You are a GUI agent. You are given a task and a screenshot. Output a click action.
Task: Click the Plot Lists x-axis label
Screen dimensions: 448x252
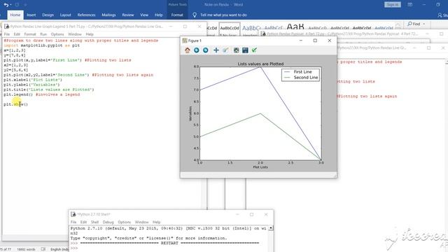pyautogui.click(x=260, y=167)
